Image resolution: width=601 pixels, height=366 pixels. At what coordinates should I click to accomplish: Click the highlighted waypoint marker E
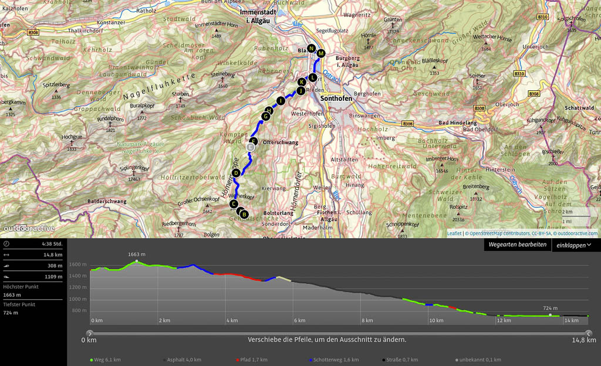[251, 148]
